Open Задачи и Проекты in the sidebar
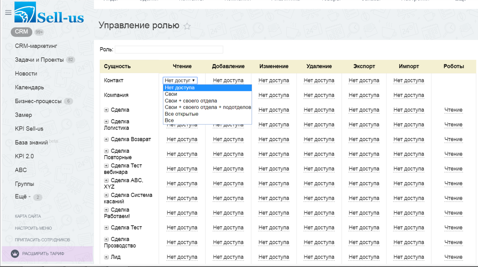This screenshot has width=478, height=267. pyautogui.click(x=39, y=60)
